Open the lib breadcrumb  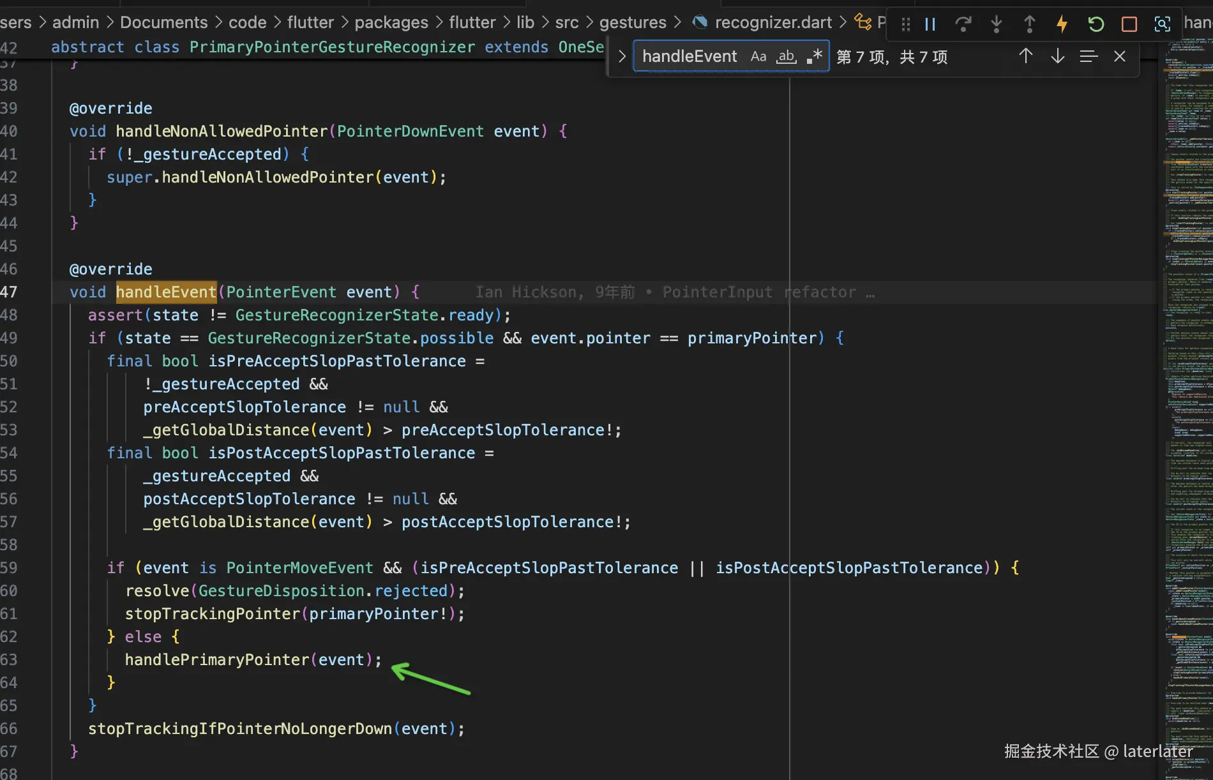pos(525,22)
